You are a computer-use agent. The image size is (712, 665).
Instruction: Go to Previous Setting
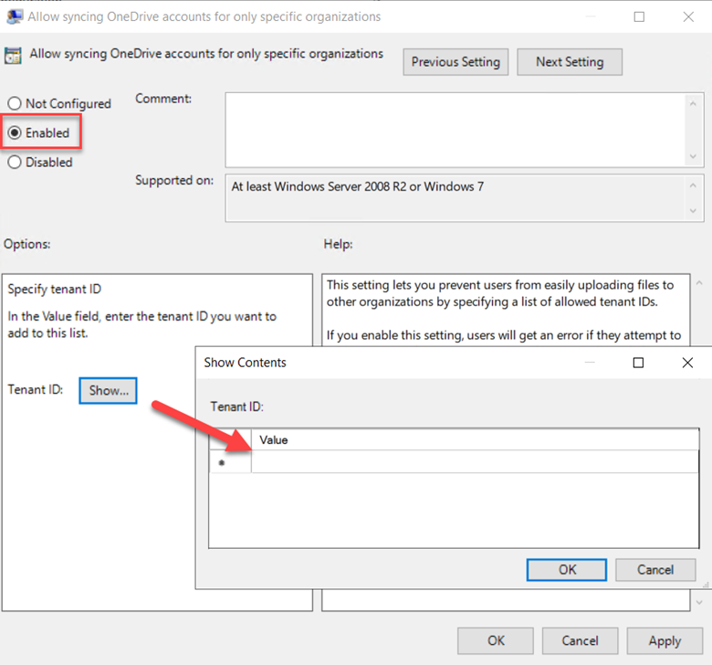455,62
